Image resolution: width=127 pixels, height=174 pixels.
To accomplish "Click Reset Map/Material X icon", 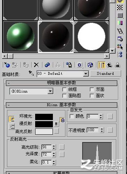I will [36, 65].
